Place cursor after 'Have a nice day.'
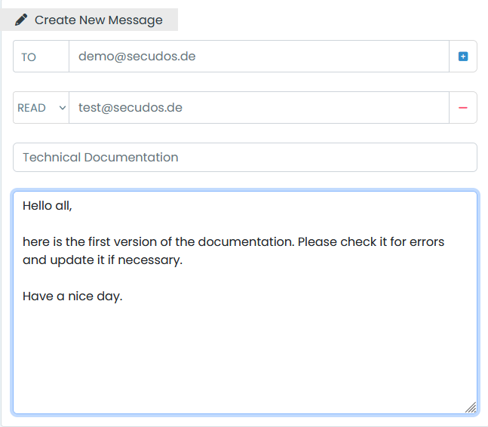Image resolution: width=488 pixels, height=427 pixels. tap(124, 296)
